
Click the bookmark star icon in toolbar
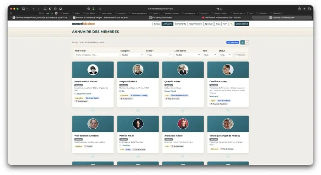(55, 9)
